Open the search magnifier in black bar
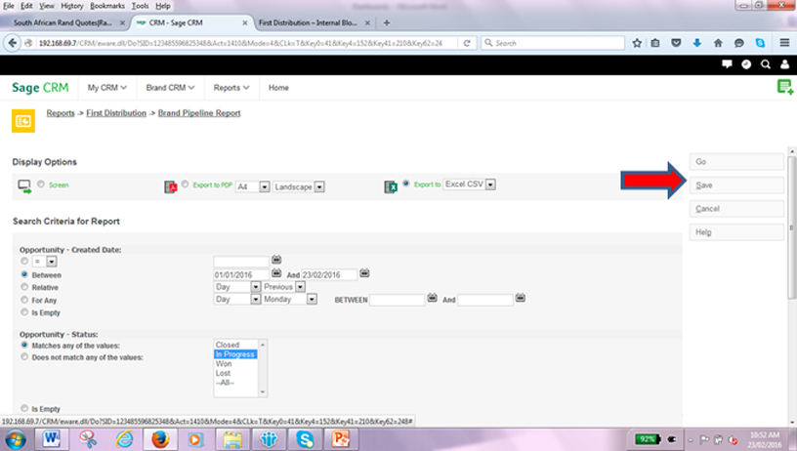The image size is (797, 451). (766, 64)
